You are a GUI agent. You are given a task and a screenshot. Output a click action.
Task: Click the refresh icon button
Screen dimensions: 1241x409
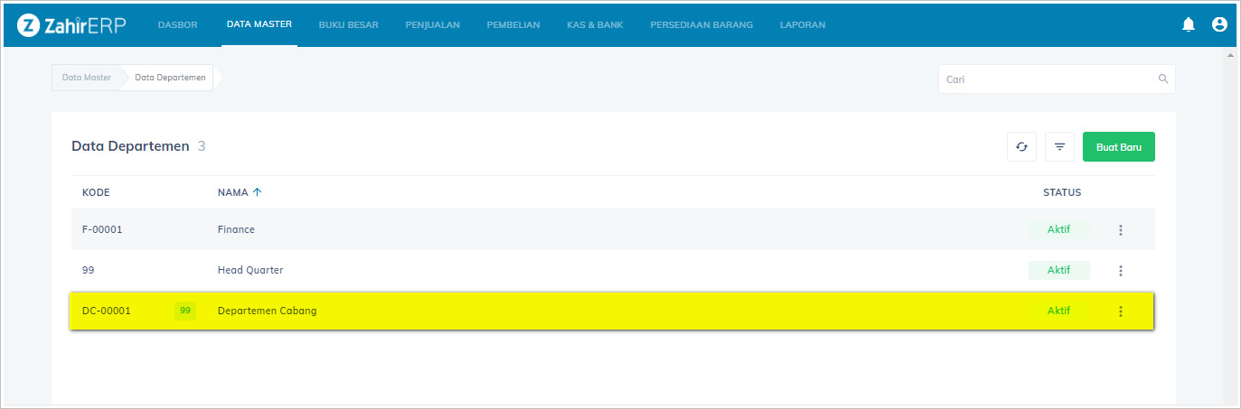(x=1021, y=146)
